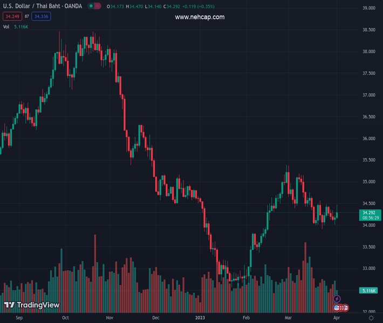Viewport: 383px width, 323px height.
Task: Click the 33.500 price axis label
Action: [x=369, y=247]
